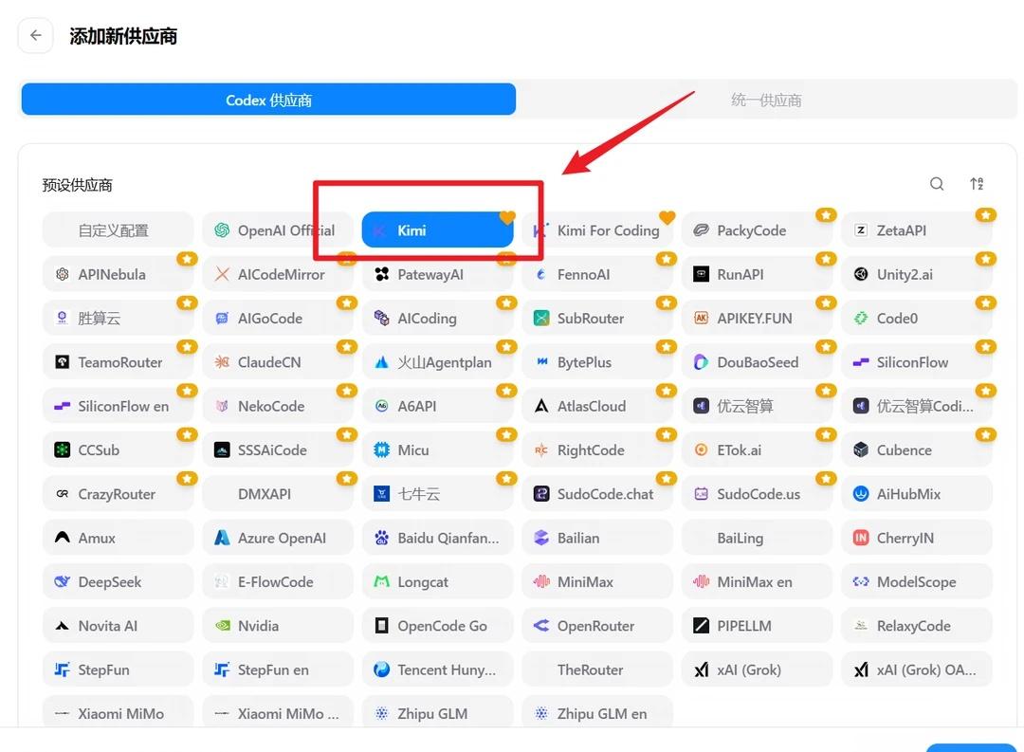Choose the OpenAI Official provider
1024x752 pixels.
pos(278,230)
